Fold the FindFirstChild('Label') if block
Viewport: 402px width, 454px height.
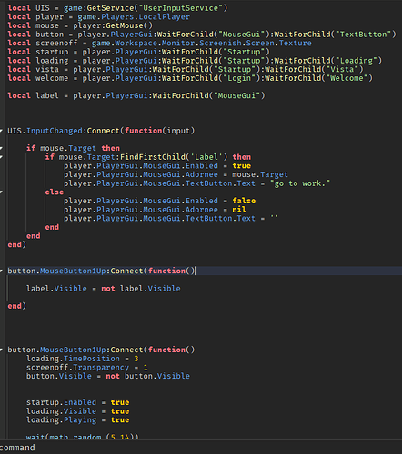pos(1,157)
